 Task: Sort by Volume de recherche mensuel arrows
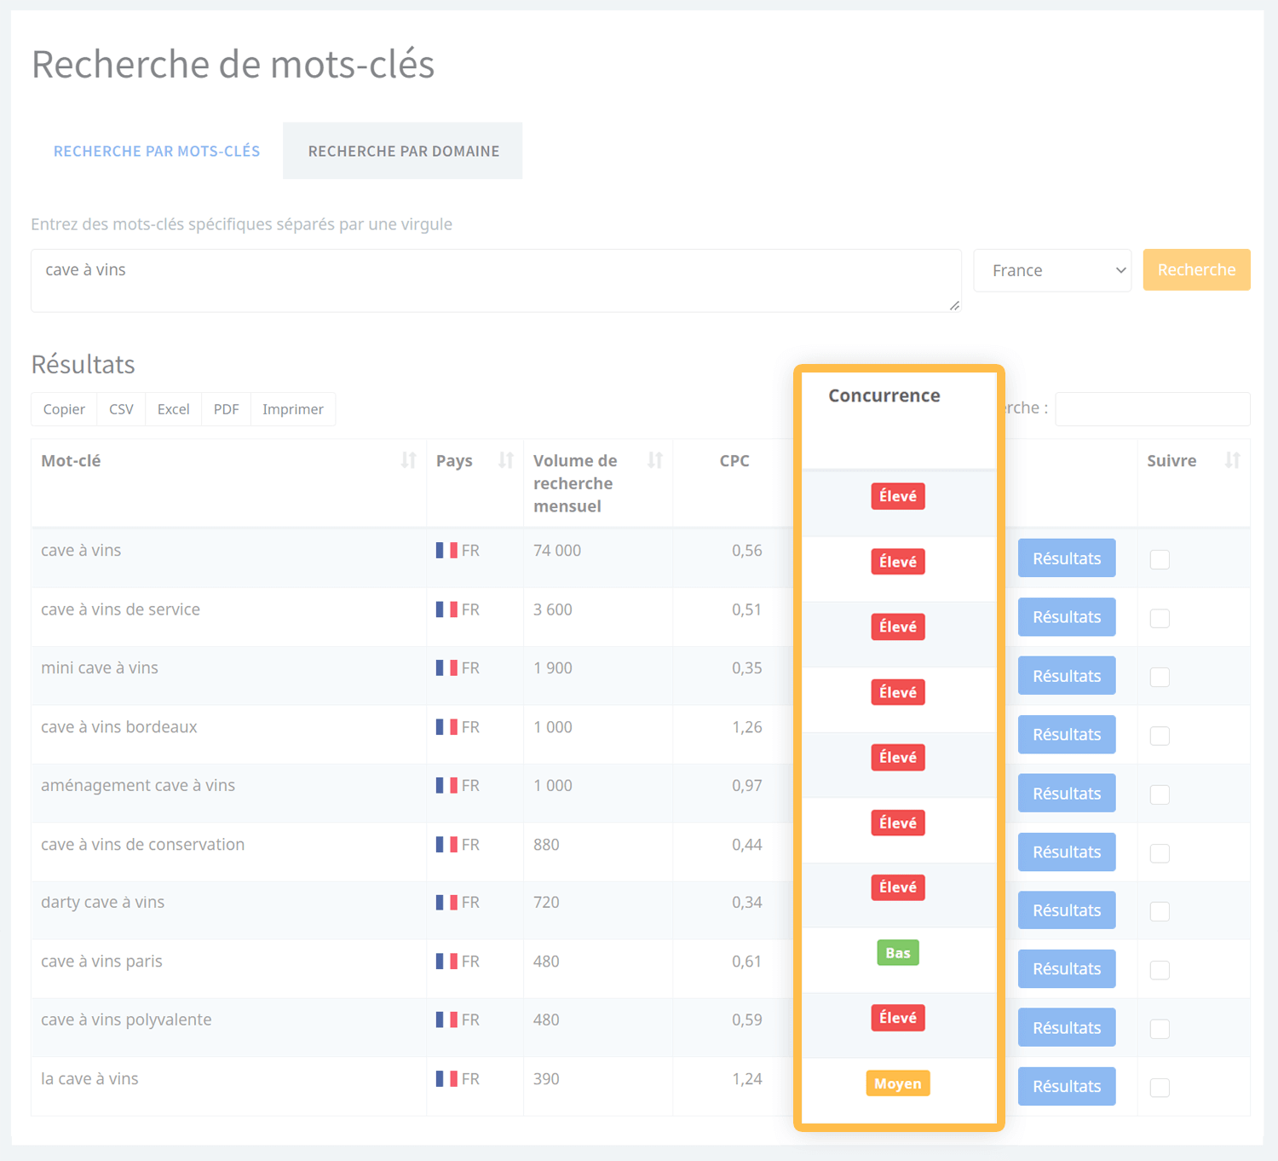[x=654, y=461]
